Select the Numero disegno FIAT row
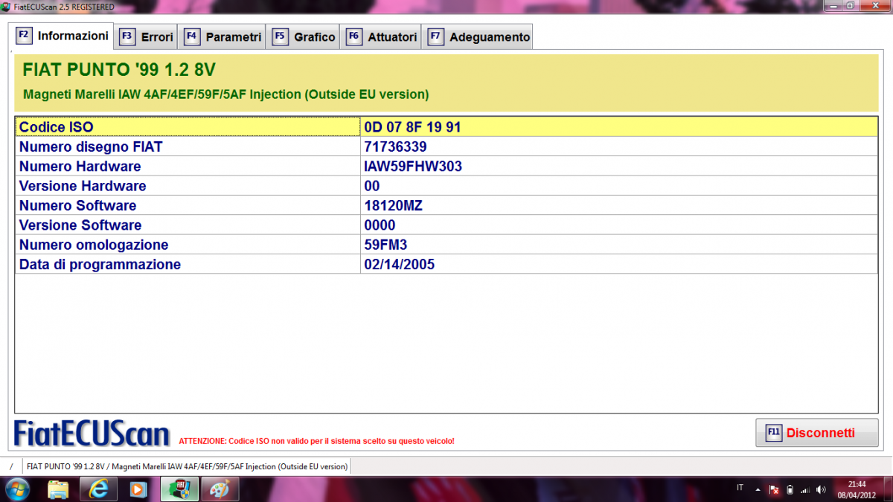 click(x=446, y=147)
